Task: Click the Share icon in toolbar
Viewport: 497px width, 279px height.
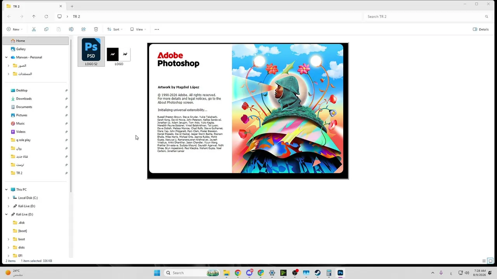Action: click(83, 29)
